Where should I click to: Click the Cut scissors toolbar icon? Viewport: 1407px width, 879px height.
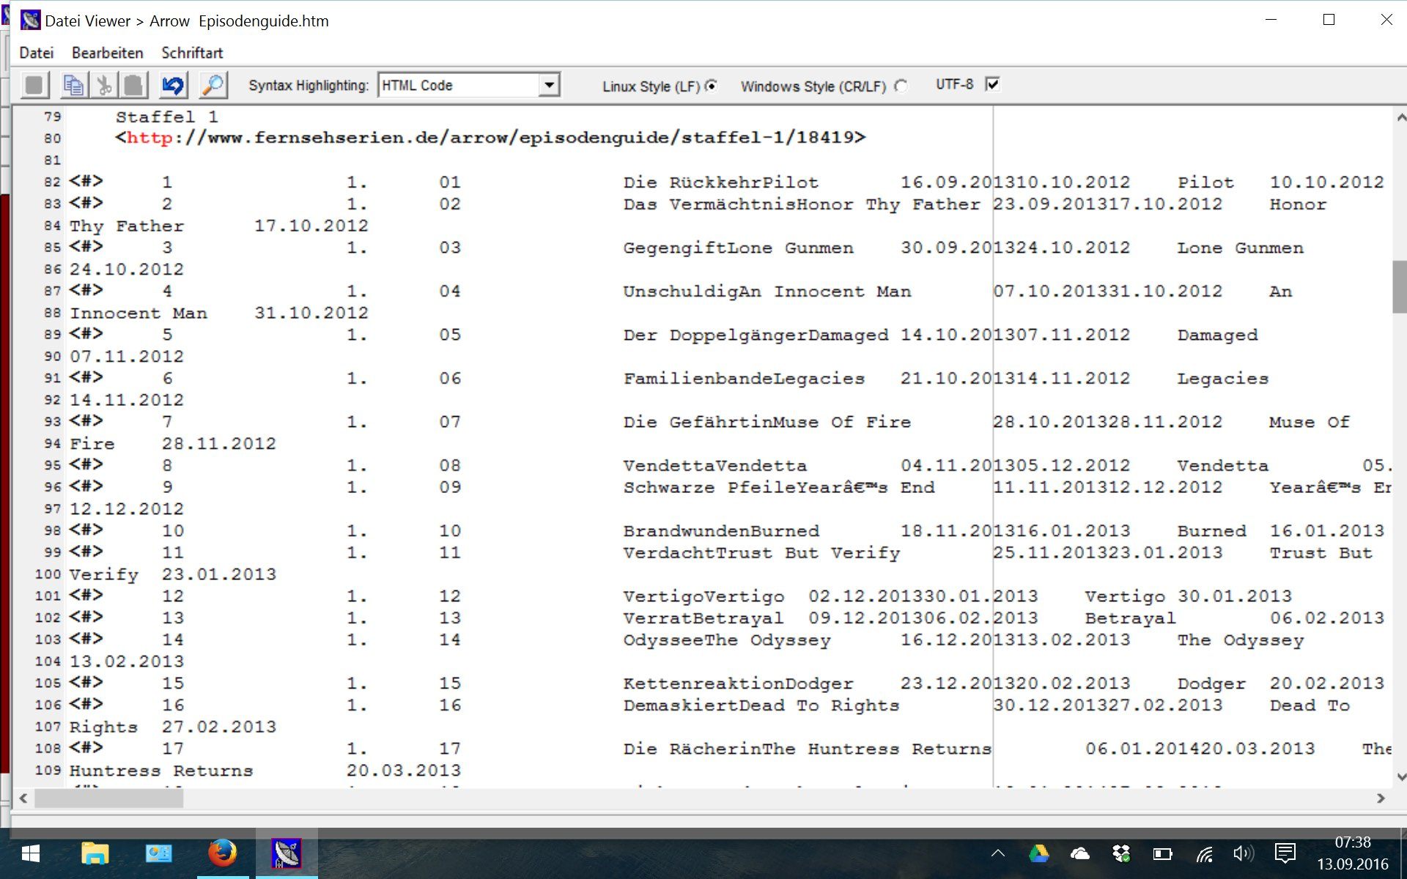pos(104,86)
